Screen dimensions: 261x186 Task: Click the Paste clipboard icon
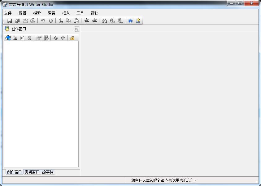76,20
